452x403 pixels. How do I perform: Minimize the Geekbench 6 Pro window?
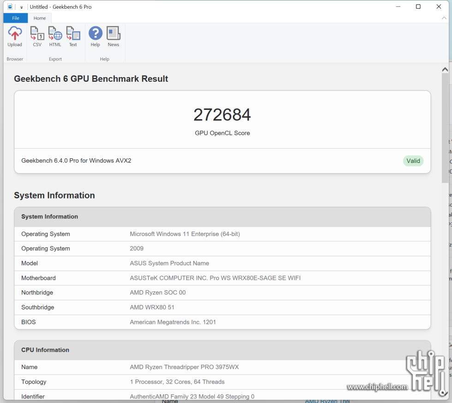(398, 6)
